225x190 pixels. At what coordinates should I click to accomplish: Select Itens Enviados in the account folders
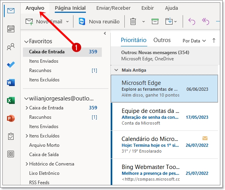click(x=44, y=127)
